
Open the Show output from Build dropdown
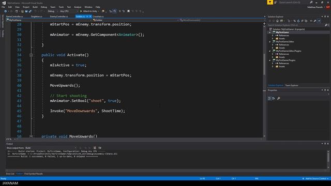51,148
